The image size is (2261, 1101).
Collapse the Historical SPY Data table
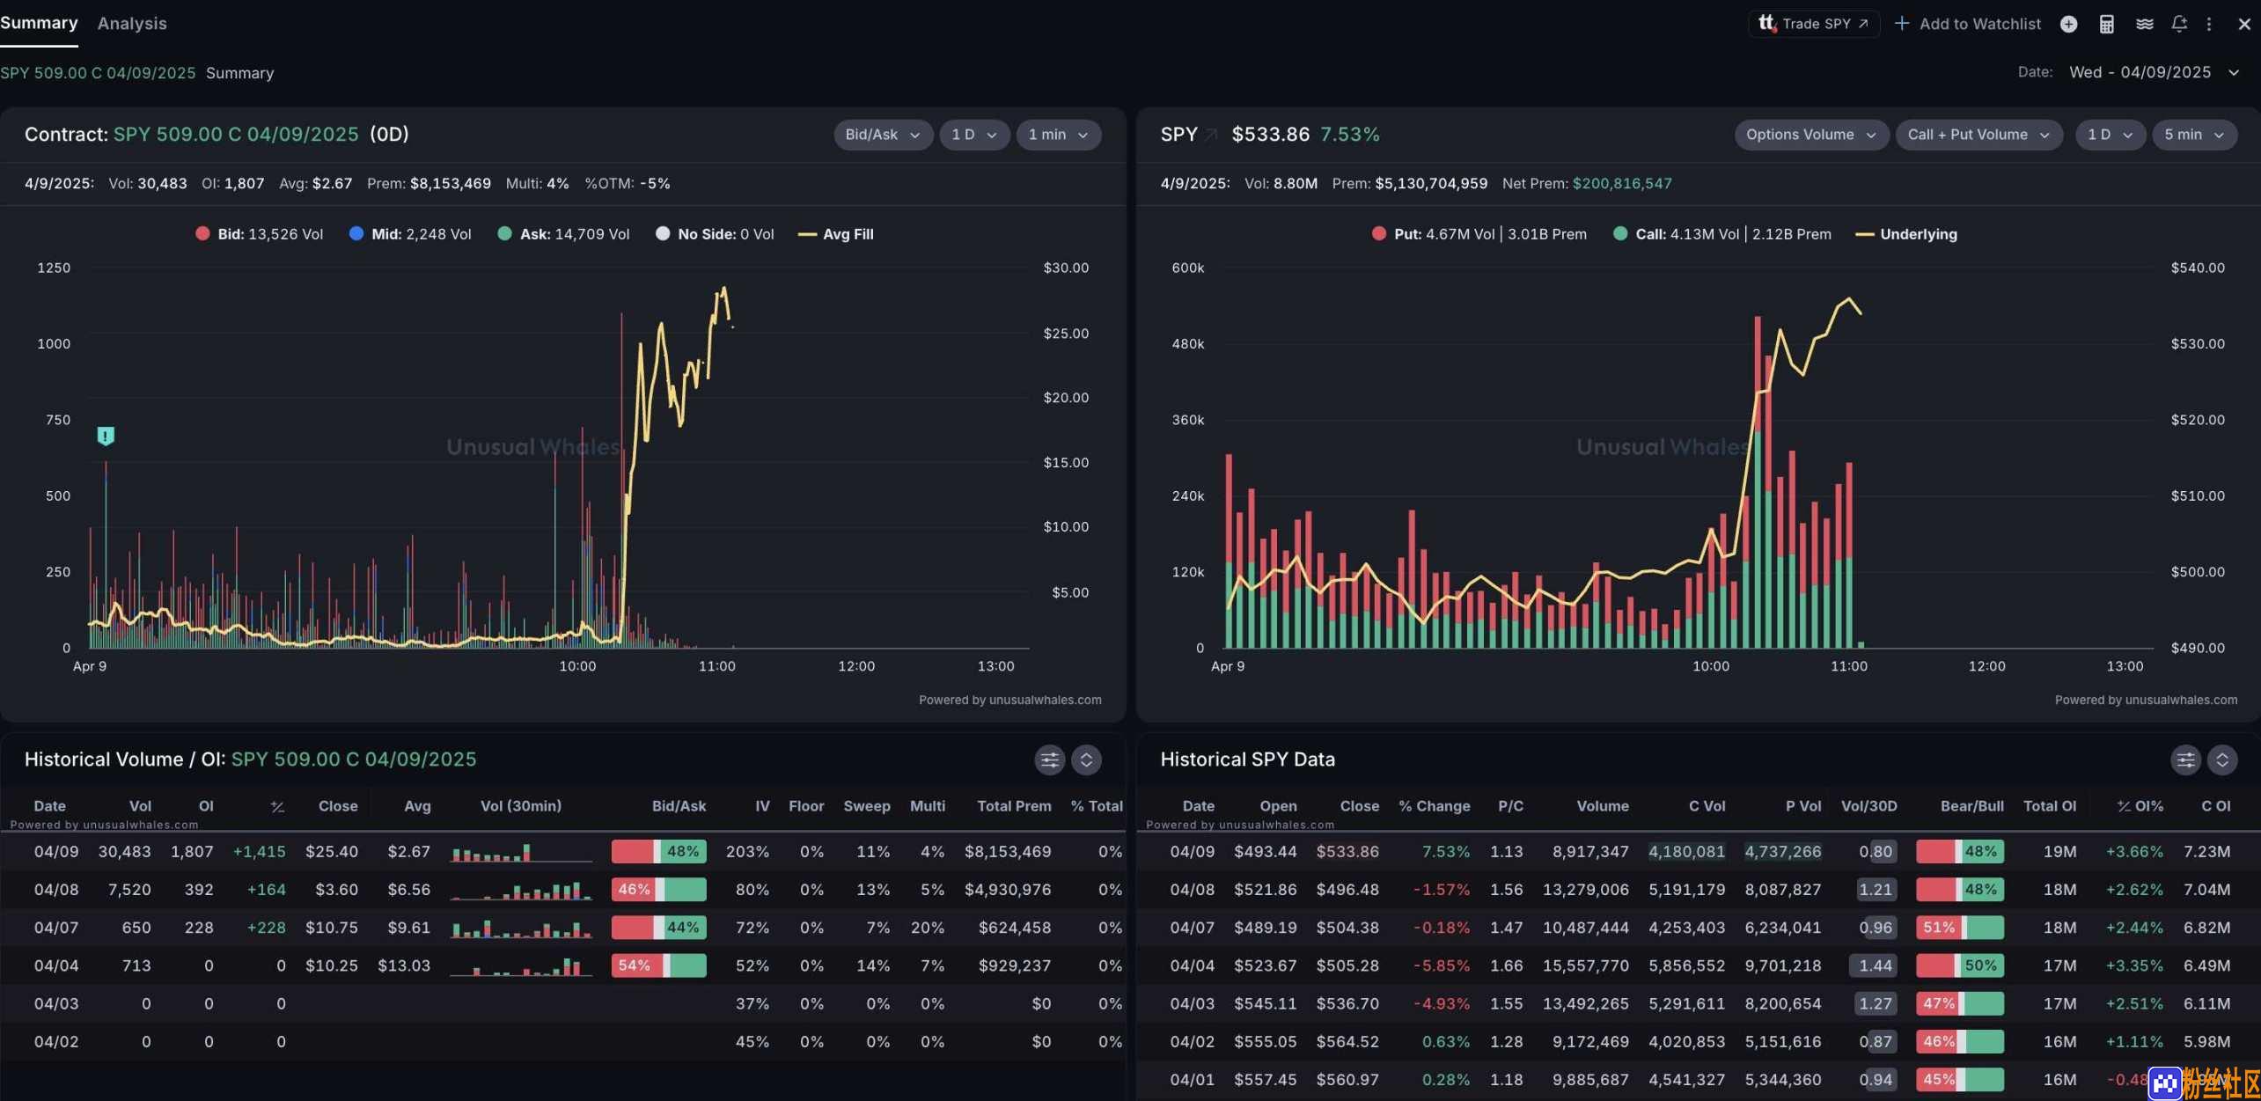click(2222, 760)
